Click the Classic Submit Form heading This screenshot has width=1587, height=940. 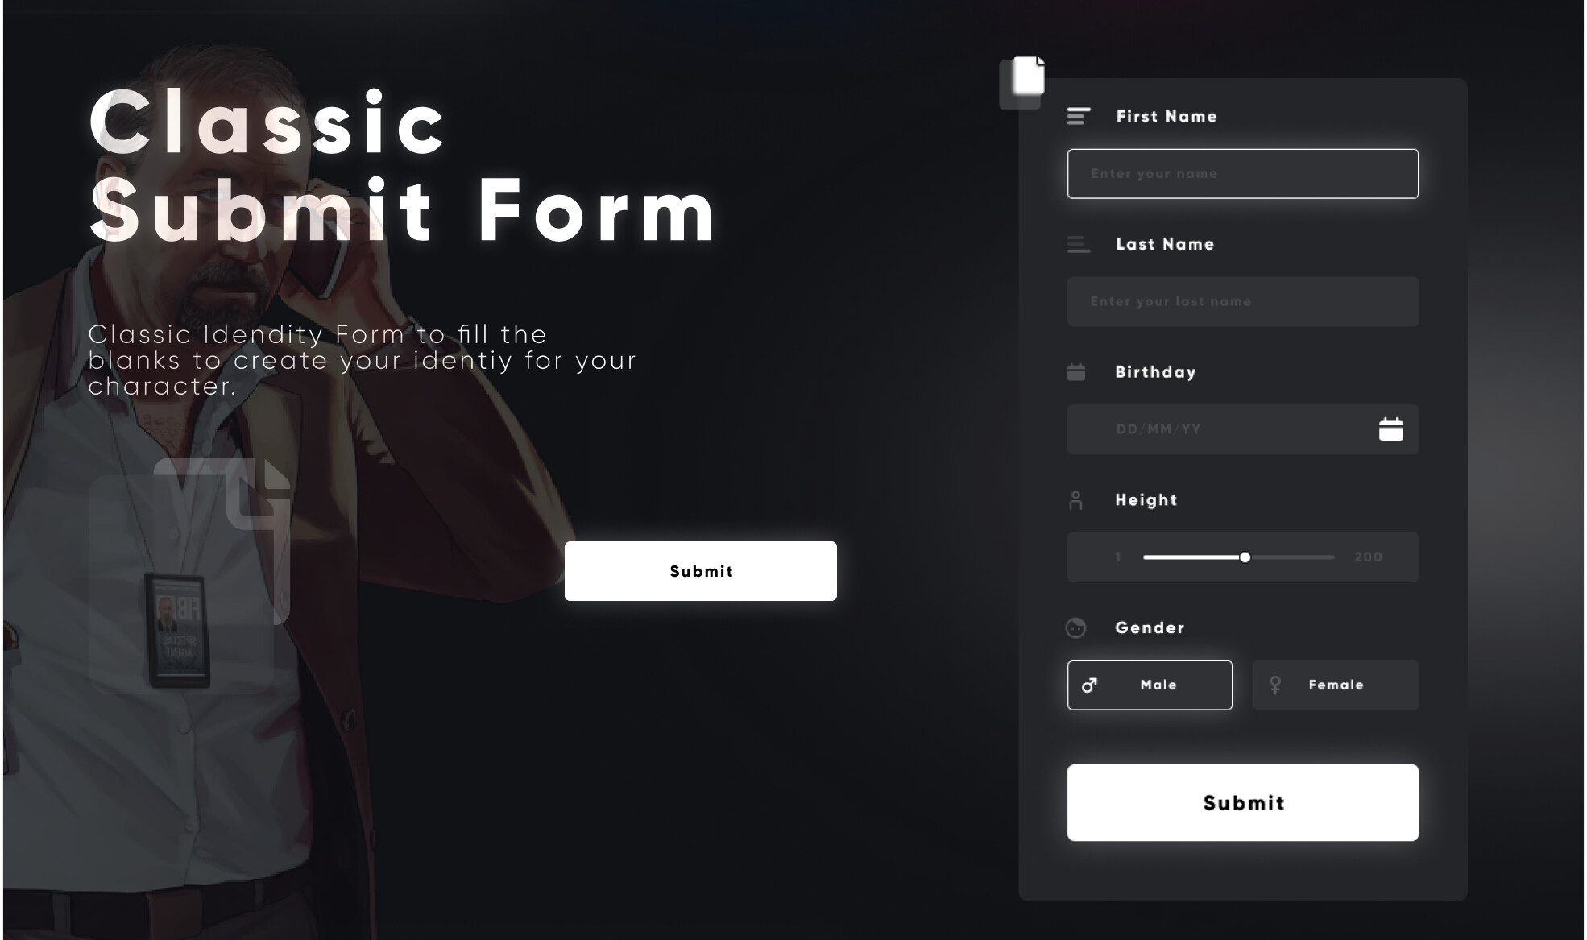(403, 167)
